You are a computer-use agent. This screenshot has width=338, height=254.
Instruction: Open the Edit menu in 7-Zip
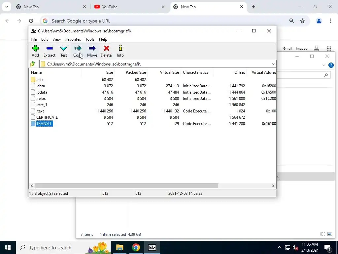click(45, 39)
